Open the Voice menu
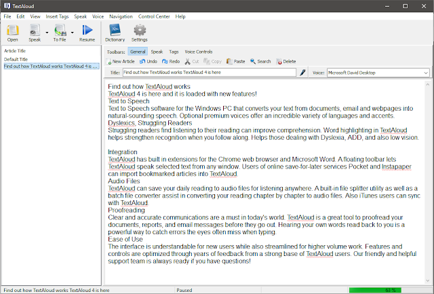The image size is (434, 294). coord(98,16)
